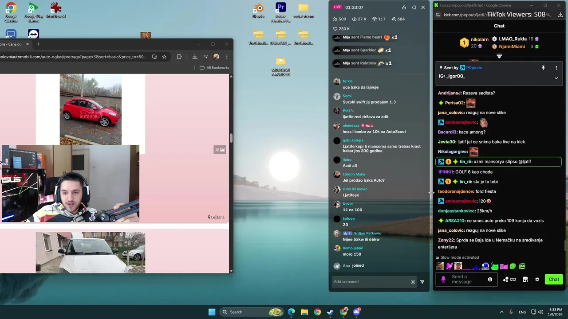
Task: Click Kick popout download icon
Action: 560,15
